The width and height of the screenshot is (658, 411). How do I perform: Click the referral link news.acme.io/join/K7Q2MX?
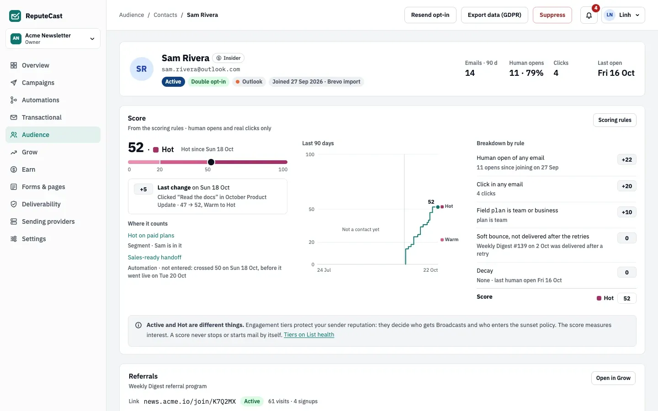pyautogui.click(x=190, y=401)
